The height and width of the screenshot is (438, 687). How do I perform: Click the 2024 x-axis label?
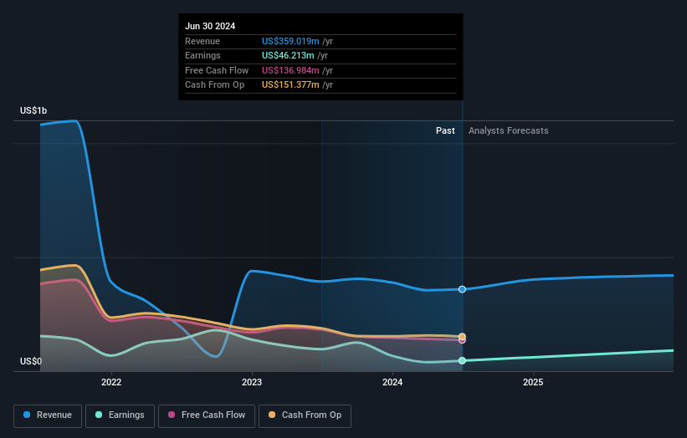tap(392, 383)
